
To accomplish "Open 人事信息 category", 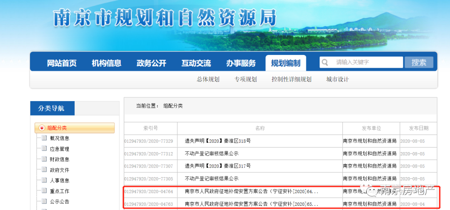I will 60,180.
